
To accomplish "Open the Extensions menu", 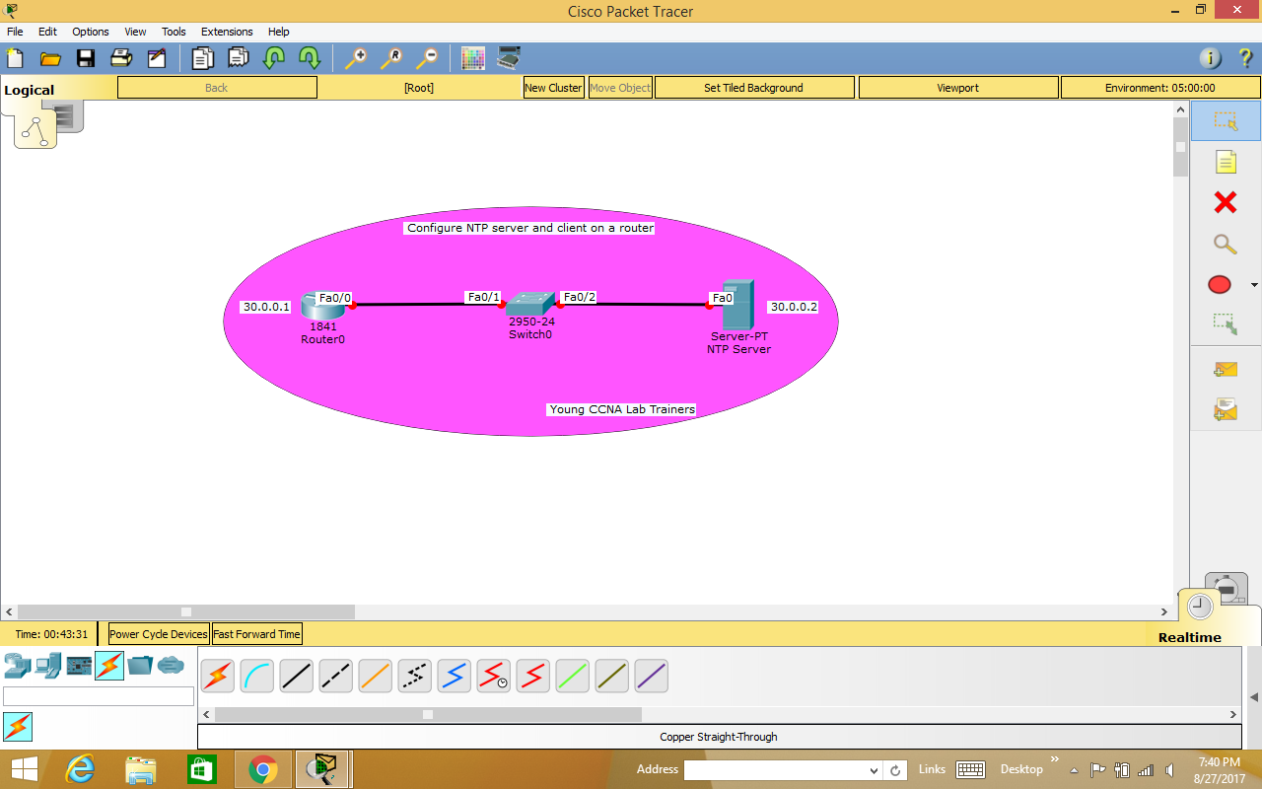I will click(227, 31).
